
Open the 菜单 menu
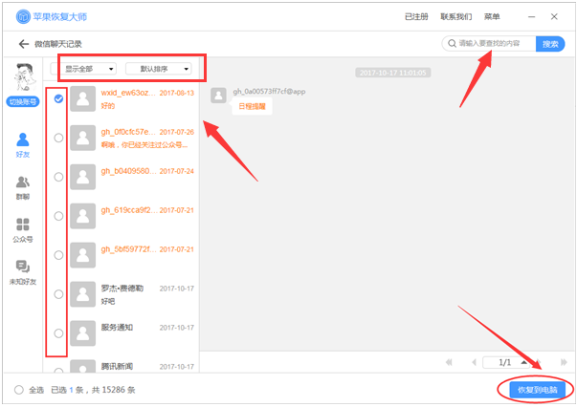click(x=492, y=16)
